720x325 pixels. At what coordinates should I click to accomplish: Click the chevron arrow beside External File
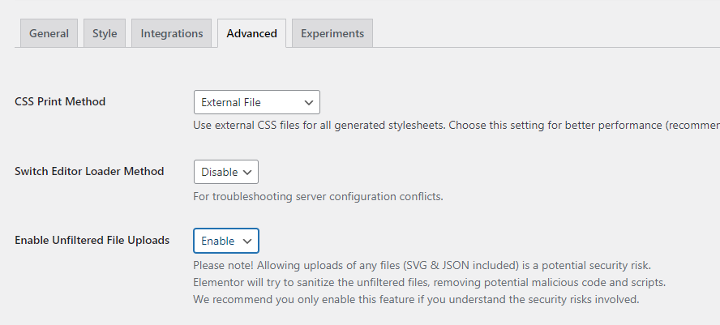(x=308, y=102)
